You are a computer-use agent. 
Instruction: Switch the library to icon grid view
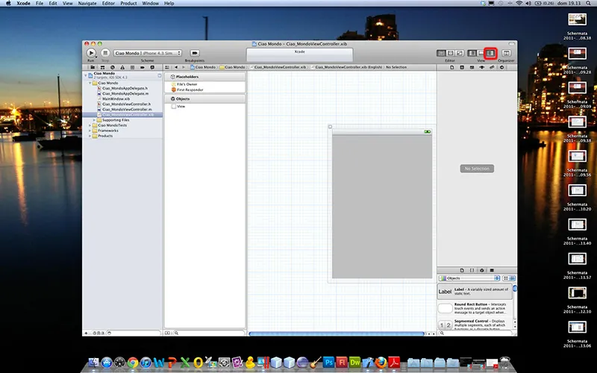[x=506, y=278]
